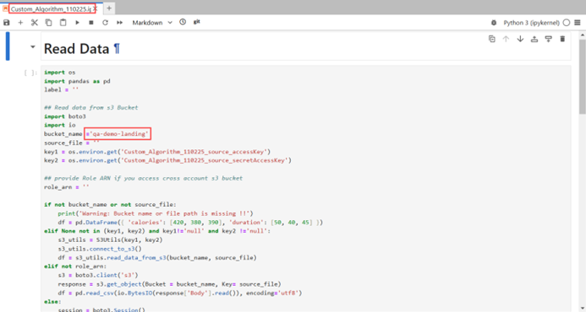
Task: Restart kernel and run all cells
Action: (119, 23)
